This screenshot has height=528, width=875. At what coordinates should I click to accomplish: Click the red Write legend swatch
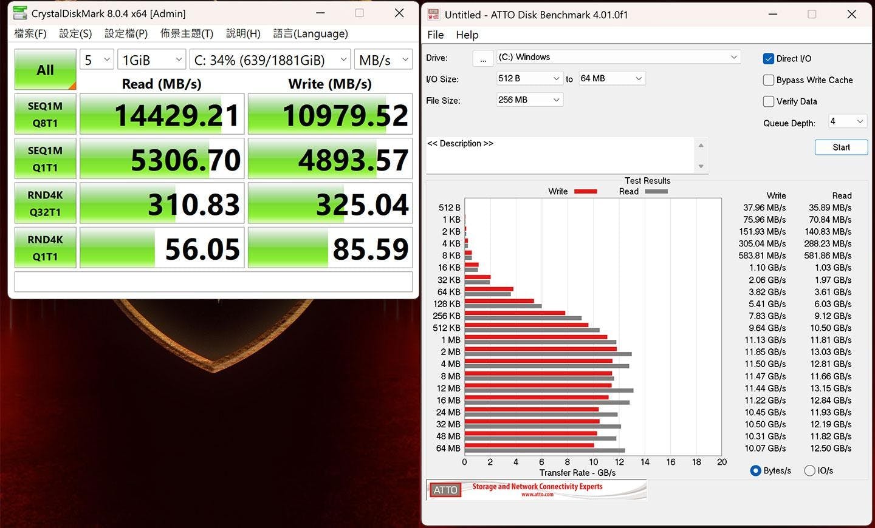click(586, 192)
